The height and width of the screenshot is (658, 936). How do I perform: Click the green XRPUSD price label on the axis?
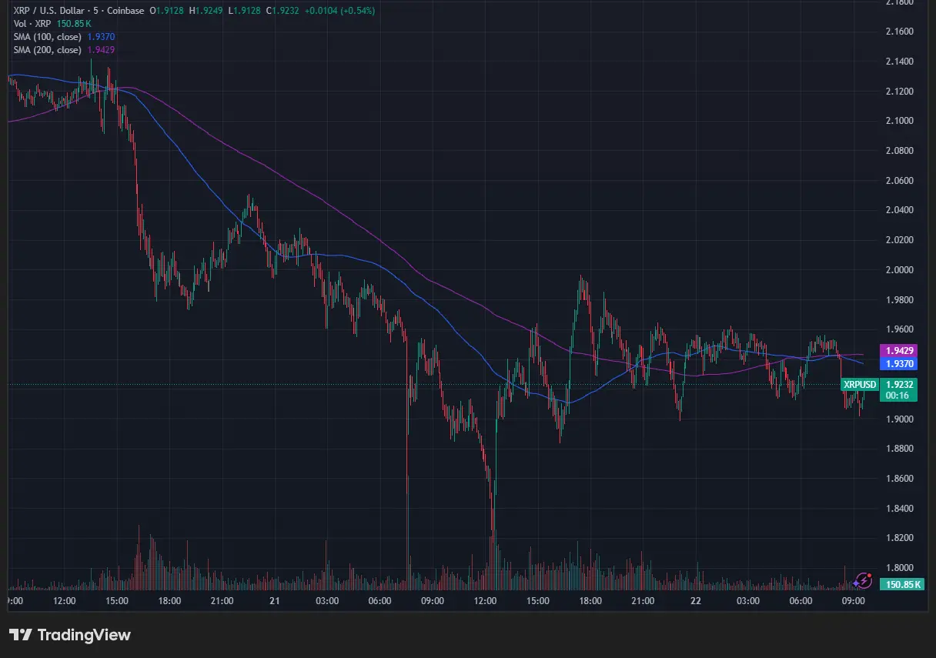[858, 384]
